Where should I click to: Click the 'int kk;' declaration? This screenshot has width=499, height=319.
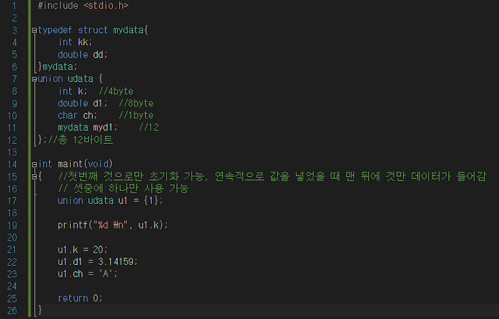(x=75, y=42)
